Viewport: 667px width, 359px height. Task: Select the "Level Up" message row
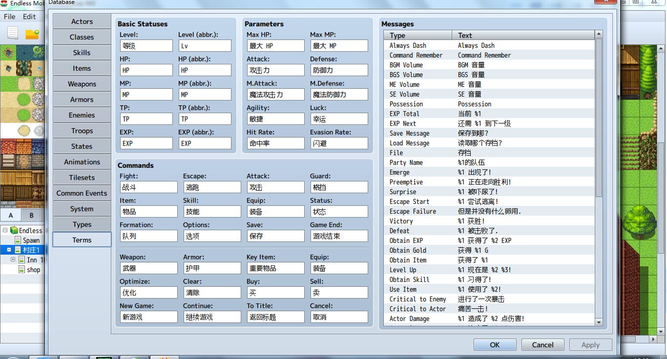[x=489, y=270]
